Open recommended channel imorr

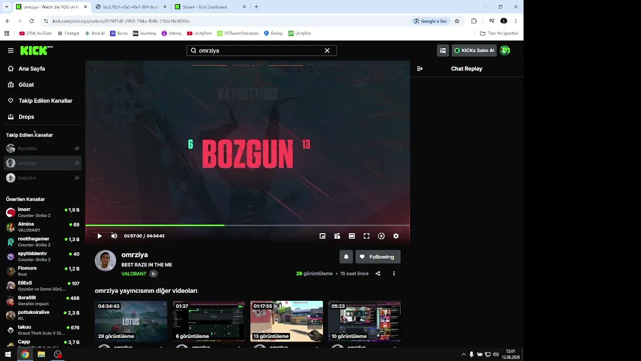click(43, 212)
